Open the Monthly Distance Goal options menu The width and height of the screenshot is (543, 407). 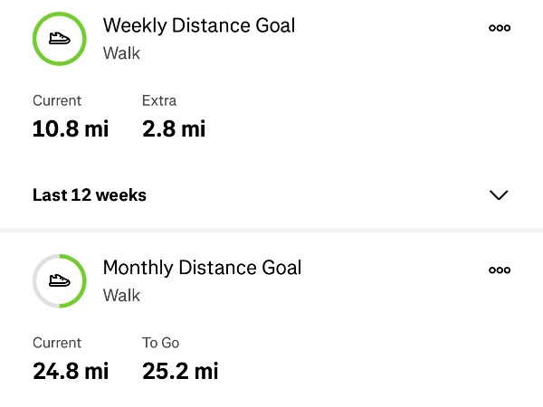[x=499, y=270]
